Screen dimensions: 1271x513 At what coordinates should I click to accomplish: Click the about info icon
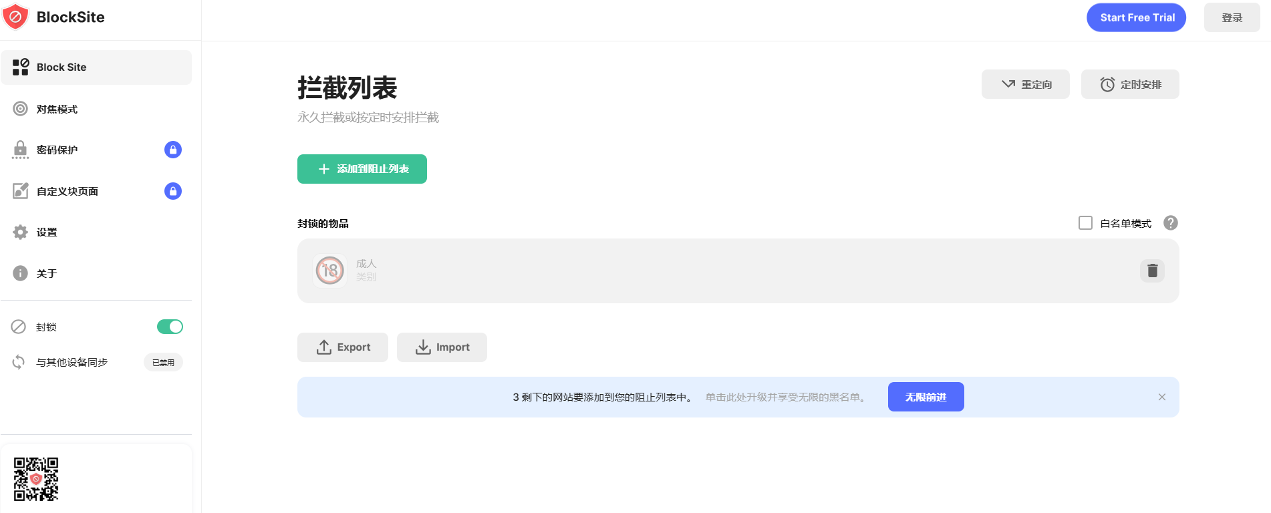(21, 273)
